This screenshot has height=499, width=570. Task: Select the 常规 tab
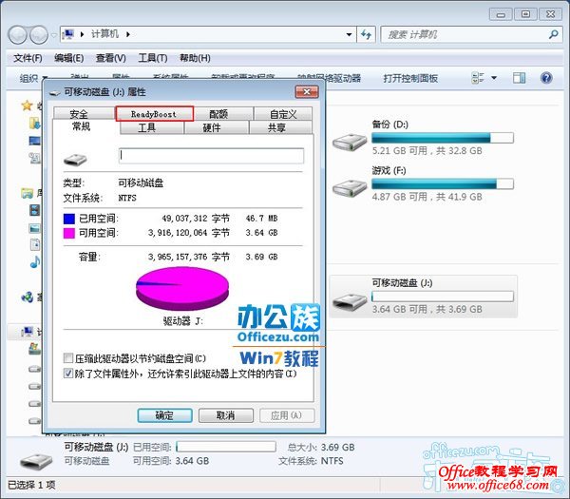coord(81,126)
